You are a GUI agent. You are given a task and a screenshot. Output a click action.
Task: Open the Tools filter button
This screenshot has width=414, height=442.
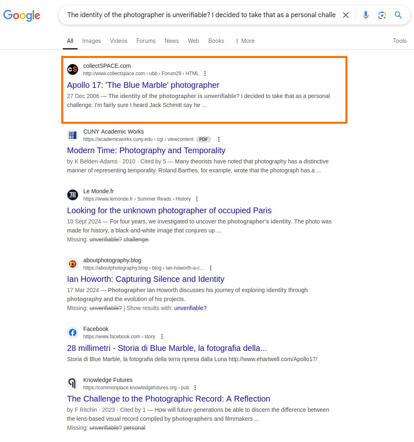(x=399, y=41)
